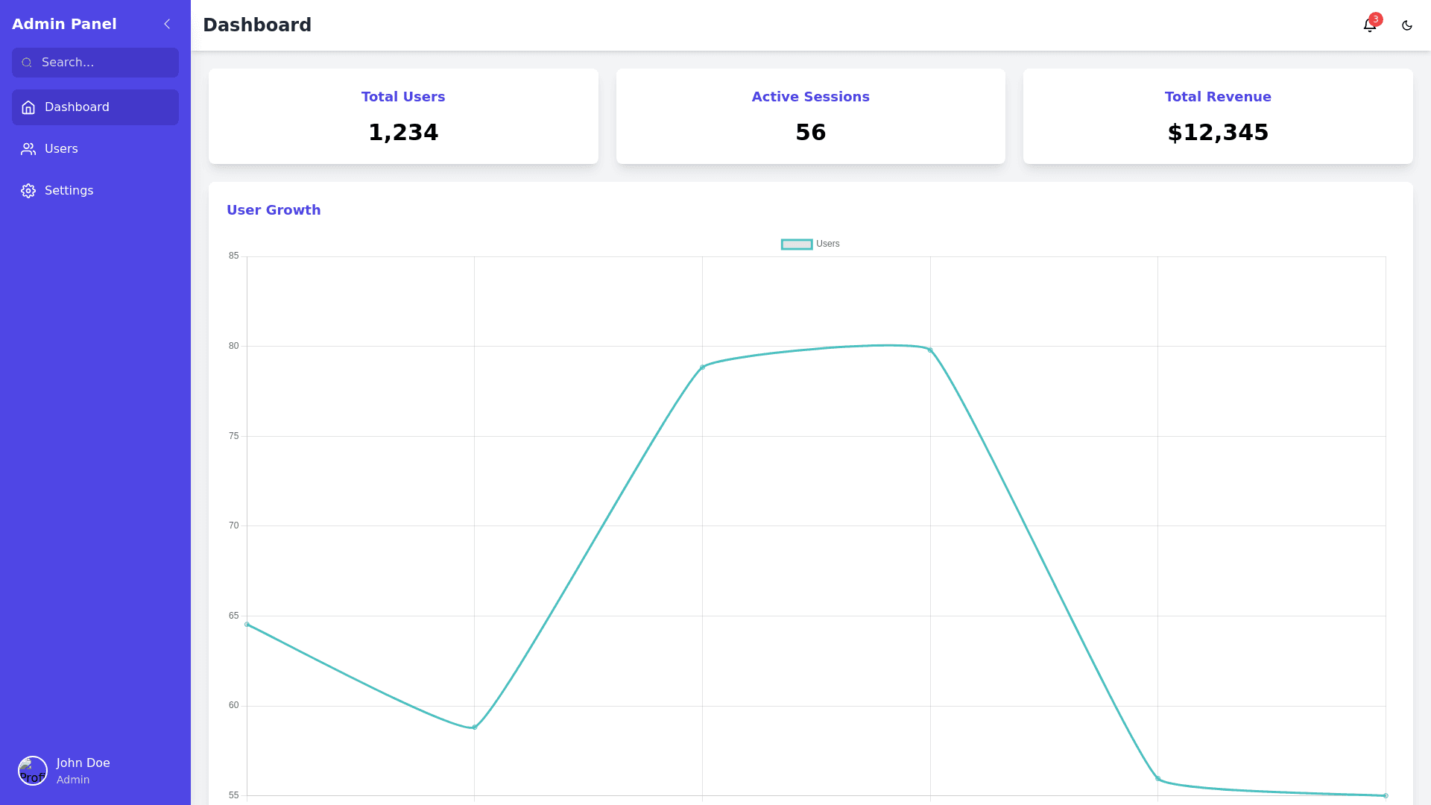1431x805 pixels.
Task: Click the Dashboard home icon
Action: pyautogui.click(x=28, y=107)
